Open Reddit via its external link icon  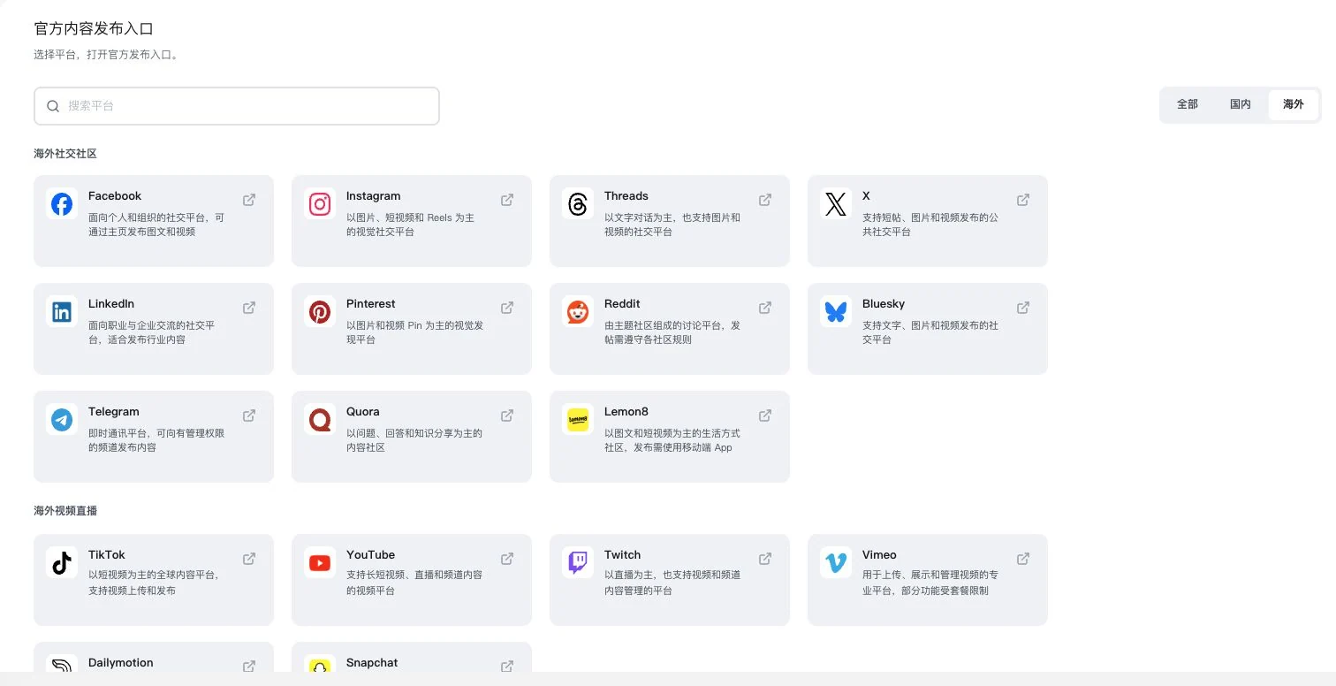[x=765, y=308]
